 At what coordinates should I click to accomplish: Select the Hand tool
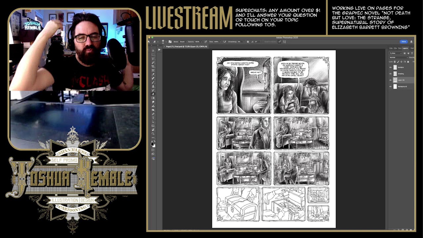pyautogui.click(x=153, y=130)
